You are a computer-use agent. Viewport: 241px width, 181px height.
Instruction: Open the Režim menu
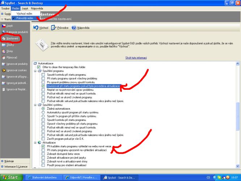click(16, 8)
